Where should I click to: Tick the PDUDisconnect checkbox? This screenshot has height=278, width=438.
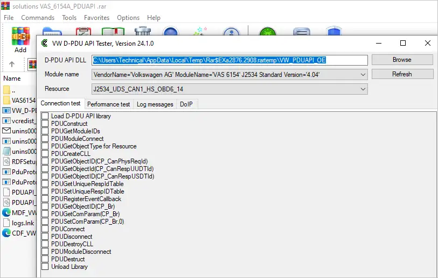45,236
